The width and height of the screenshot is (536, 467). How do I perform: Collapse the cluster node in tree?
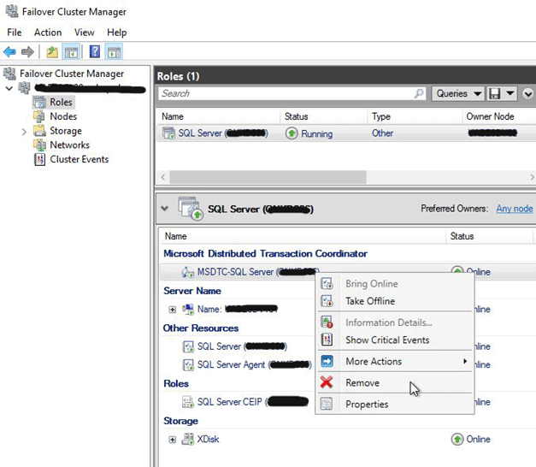click(x=9, y=88)
